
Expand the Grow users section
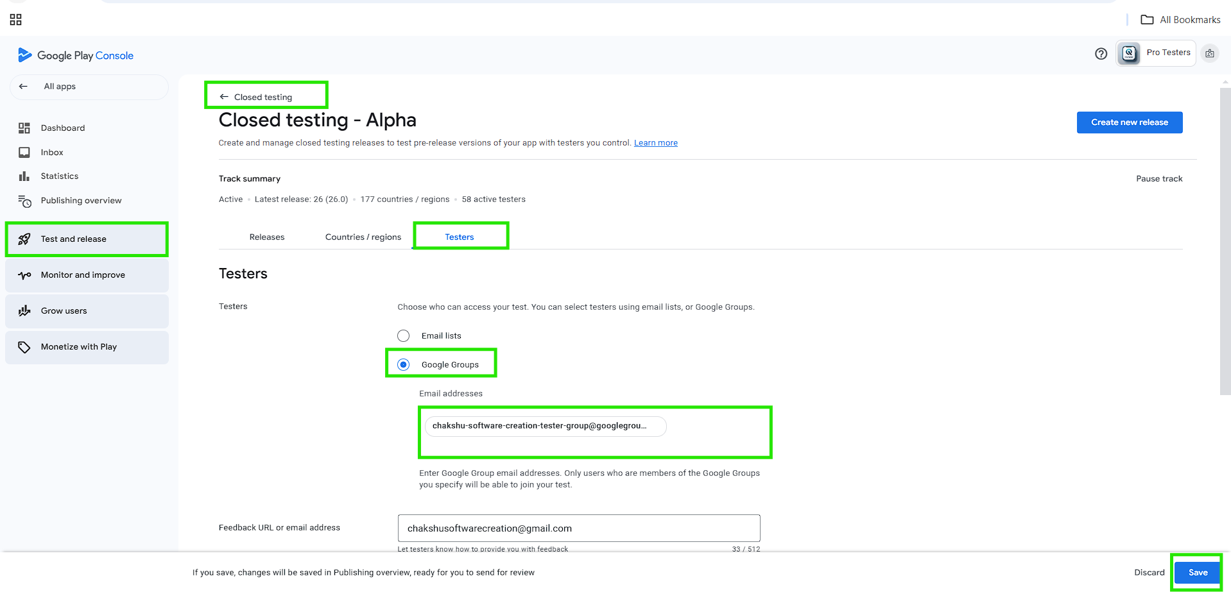click(x=87, y=311)
